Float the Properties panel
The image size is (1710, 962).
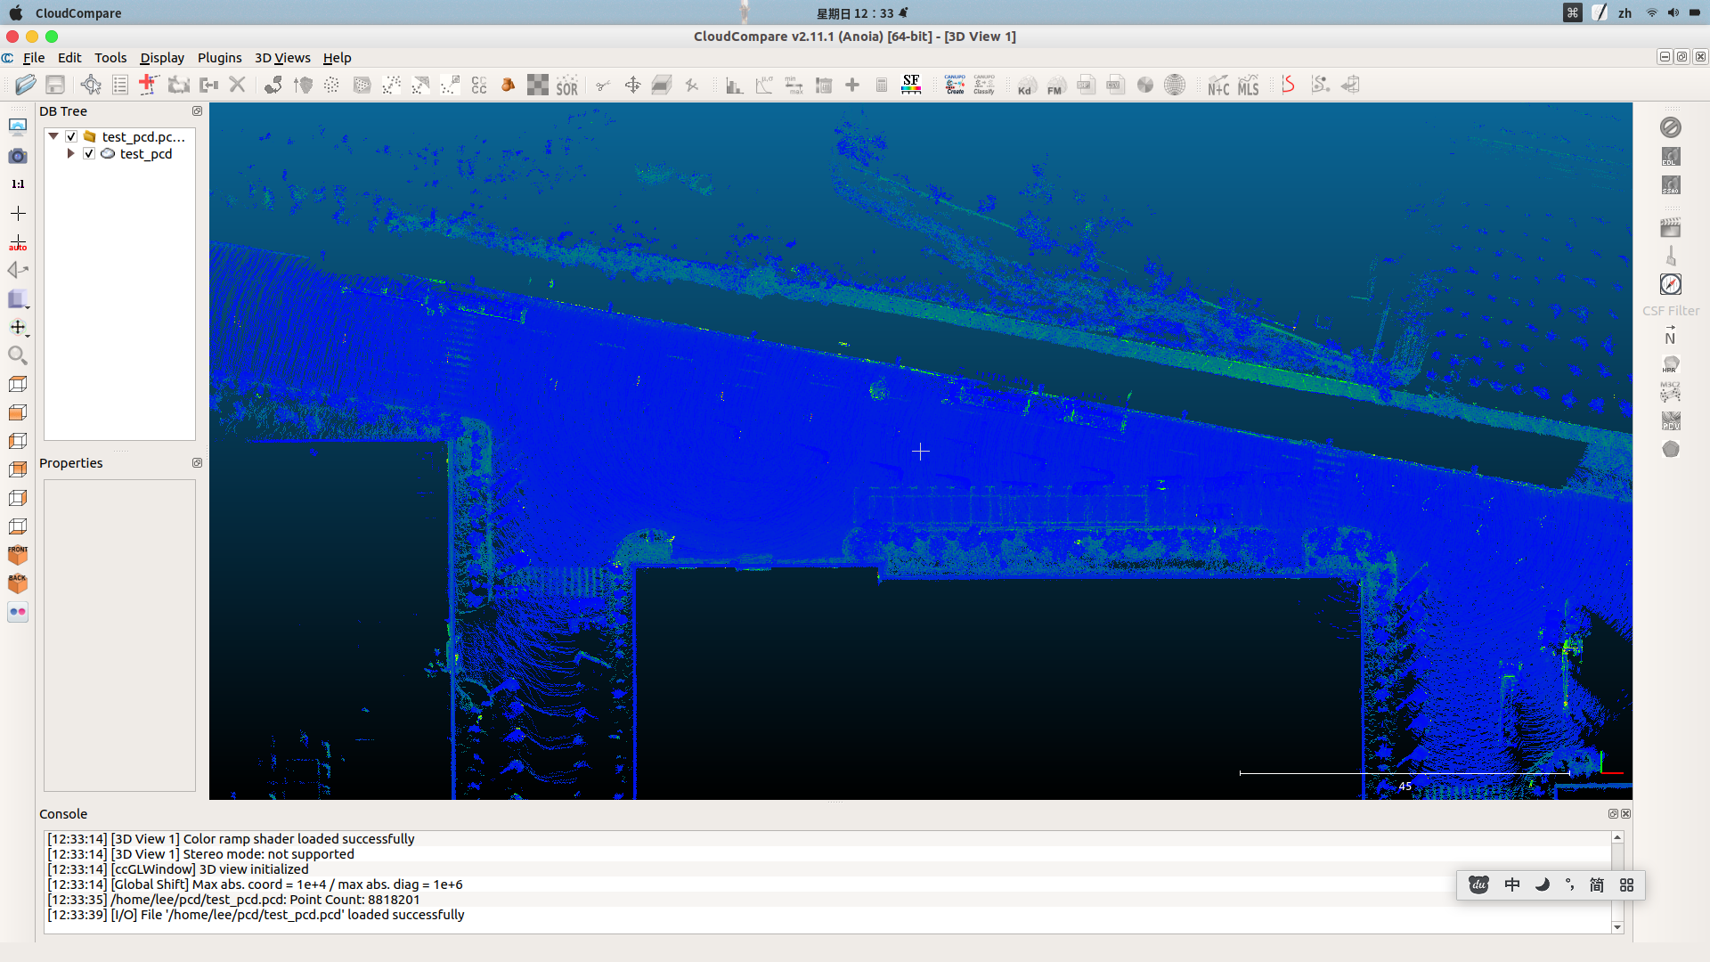197,463
